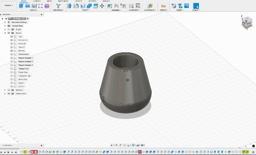Switch to the Surface tab
This screenshot has height=155, width=256.
(37, 1)
